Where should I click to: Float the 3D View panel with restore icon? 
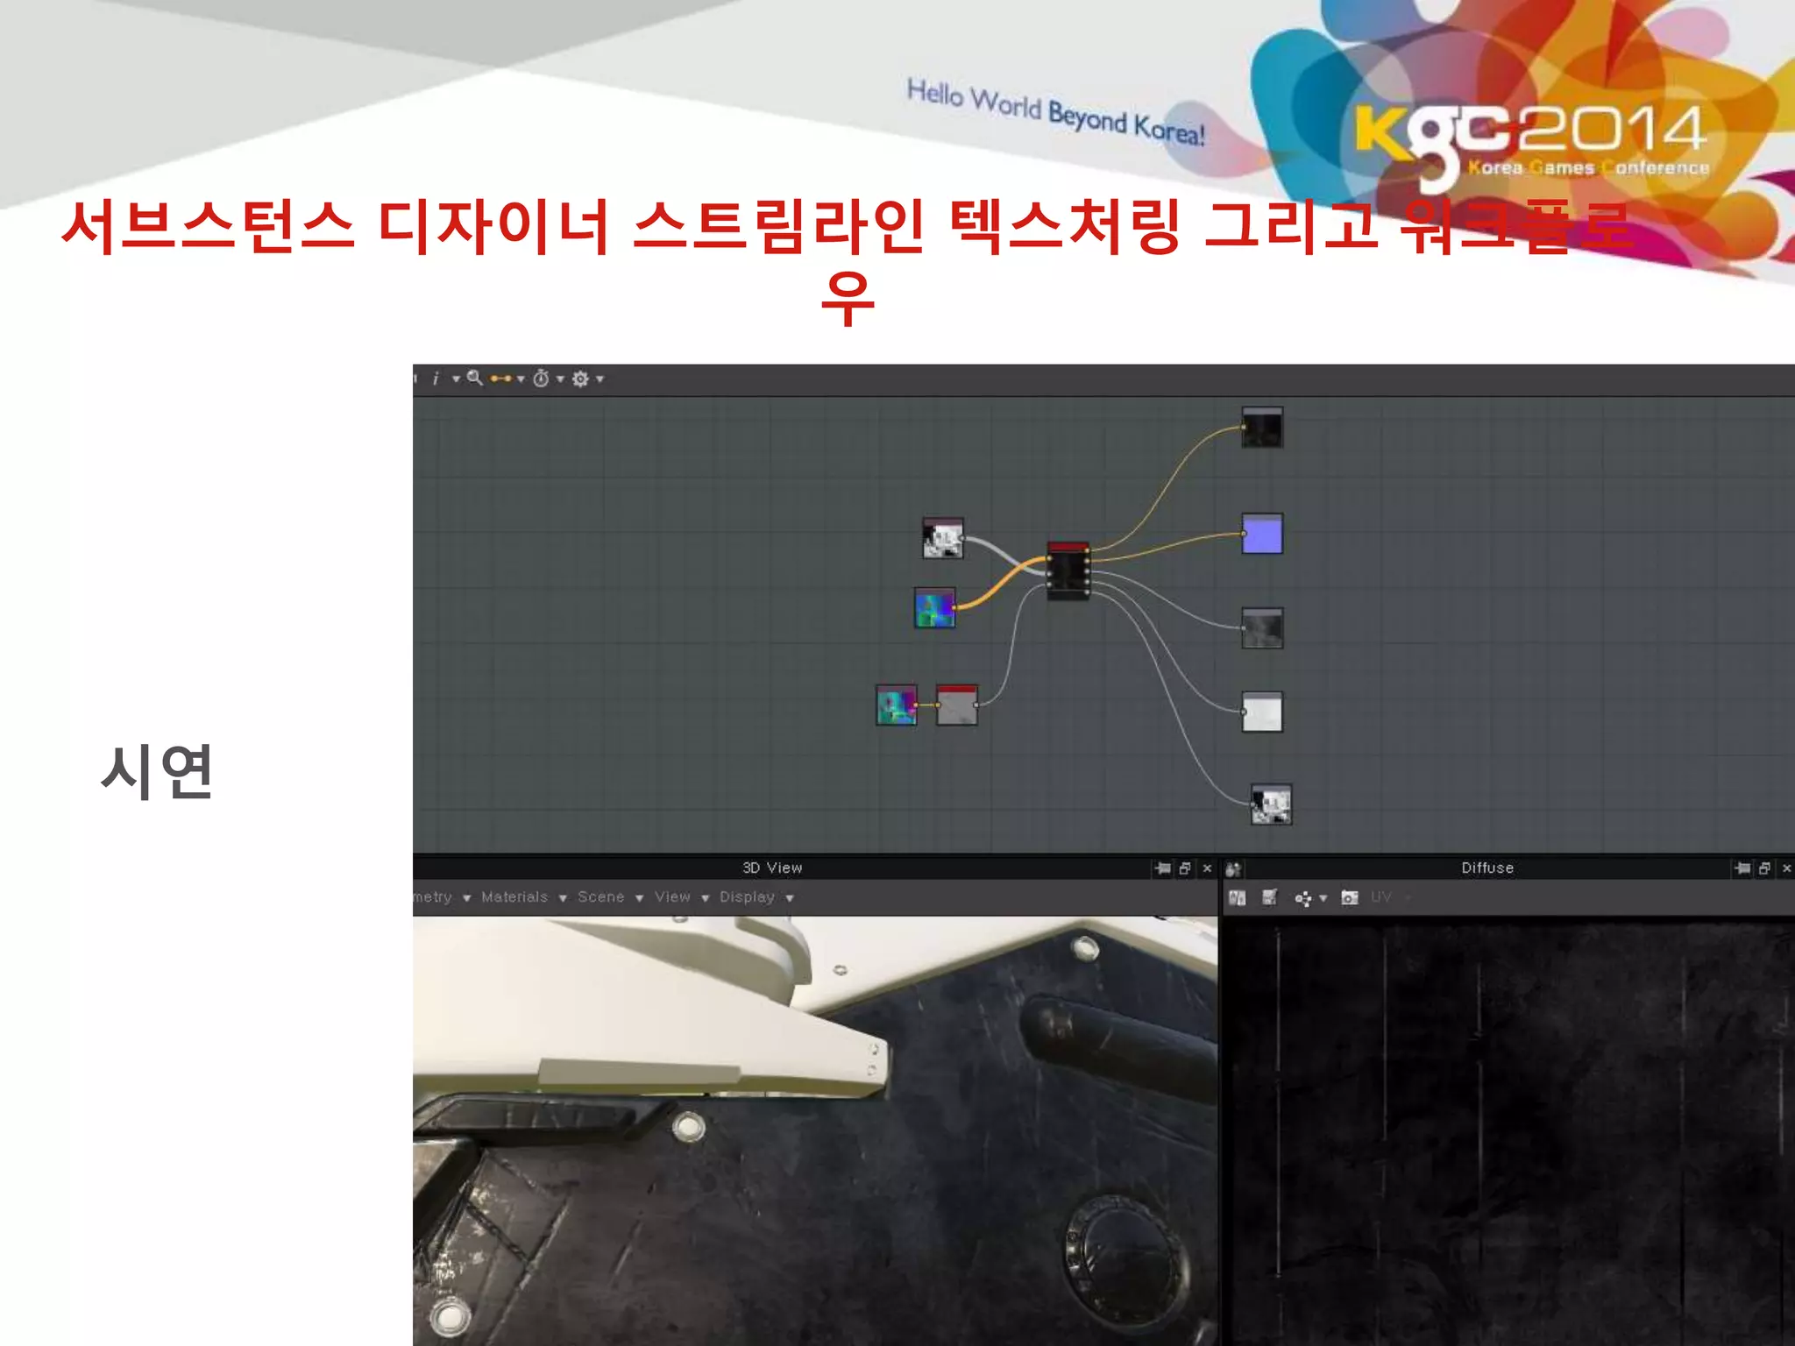pos(1185,868)
